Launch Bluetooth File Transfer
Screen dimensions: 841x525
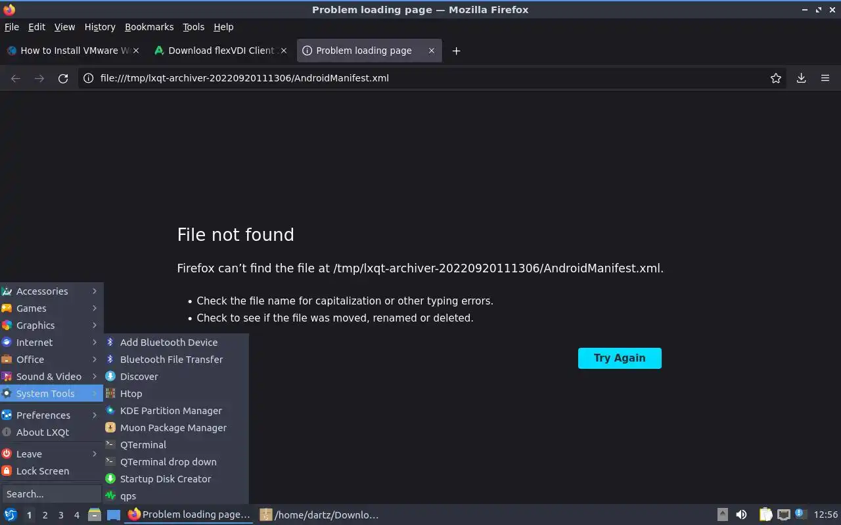(x=176, y=360)
